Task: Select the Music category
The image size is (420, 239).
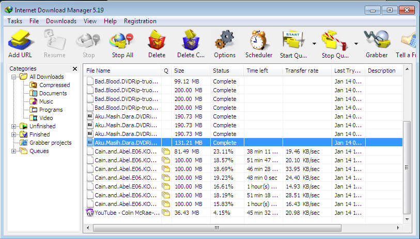Action: 46,101
